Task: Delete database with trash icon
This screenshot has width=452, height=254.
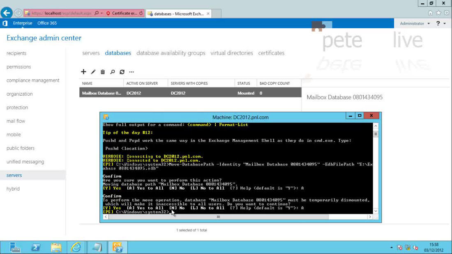Action: click(x=103, y=72)
